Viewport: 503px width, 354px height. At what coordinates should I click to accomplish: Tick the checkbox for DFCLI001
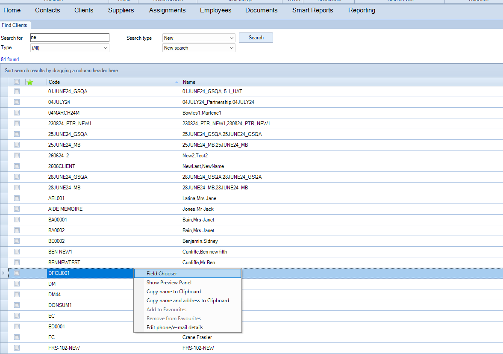coord(17,273)
